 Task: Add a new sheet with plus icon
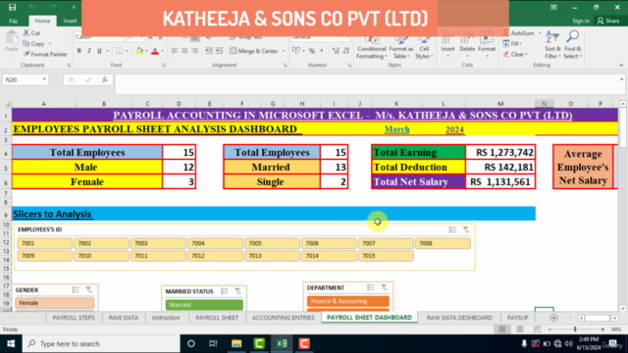point(553,318)
